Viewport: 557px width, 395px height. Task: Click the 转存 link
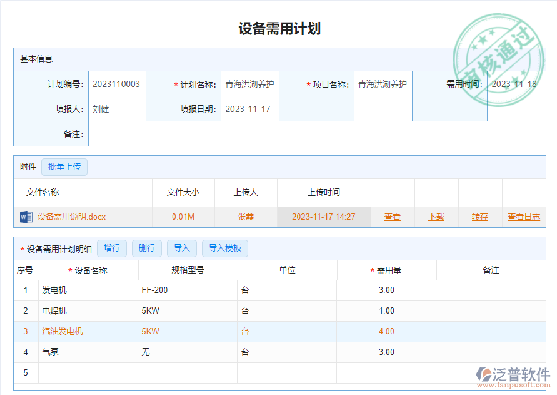(x=479, y=217)
